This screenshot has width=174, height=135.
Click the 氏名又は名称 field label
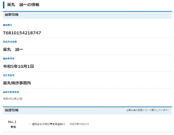tap(10, 42)
